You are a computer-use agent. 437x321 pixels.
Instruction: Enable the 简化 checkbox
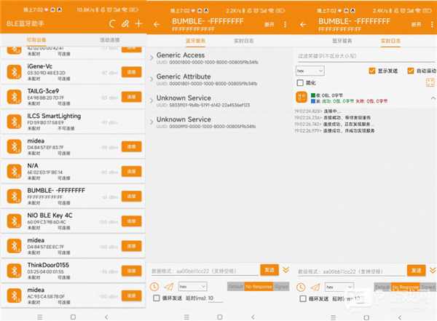click(300, 83)
